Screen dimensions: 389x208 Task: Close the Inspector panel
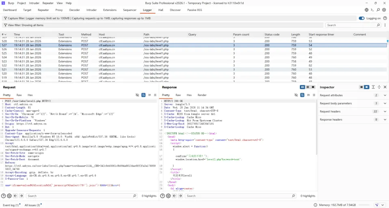[385, 87]
